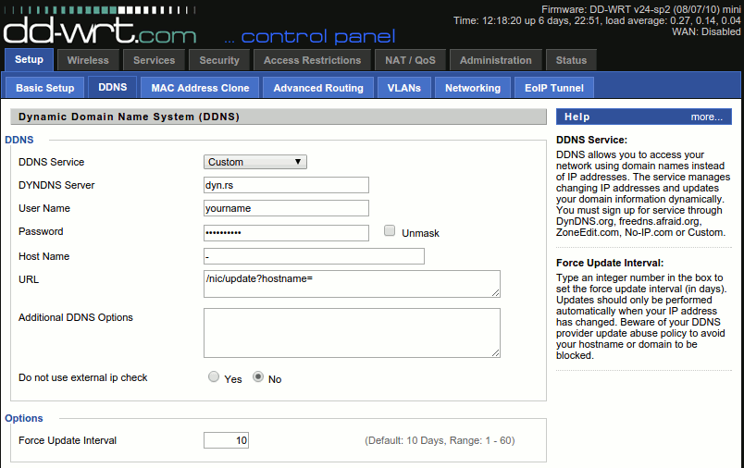
Task: Expand the DDNS Service dropdown
Action: 255,162
